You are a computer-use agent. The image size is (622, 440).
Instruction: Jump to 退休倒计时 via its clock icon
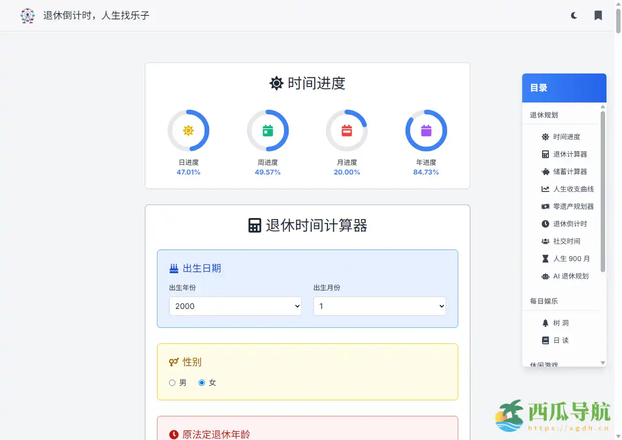[564, 223]
